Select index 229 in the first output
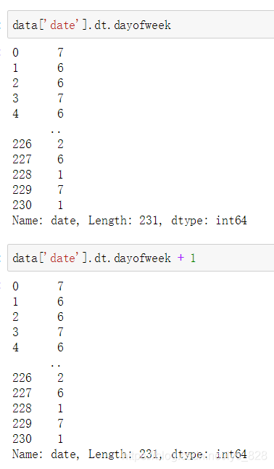Image resolution: width=274 pixels, height=469 pixels. tap(22, 189)
